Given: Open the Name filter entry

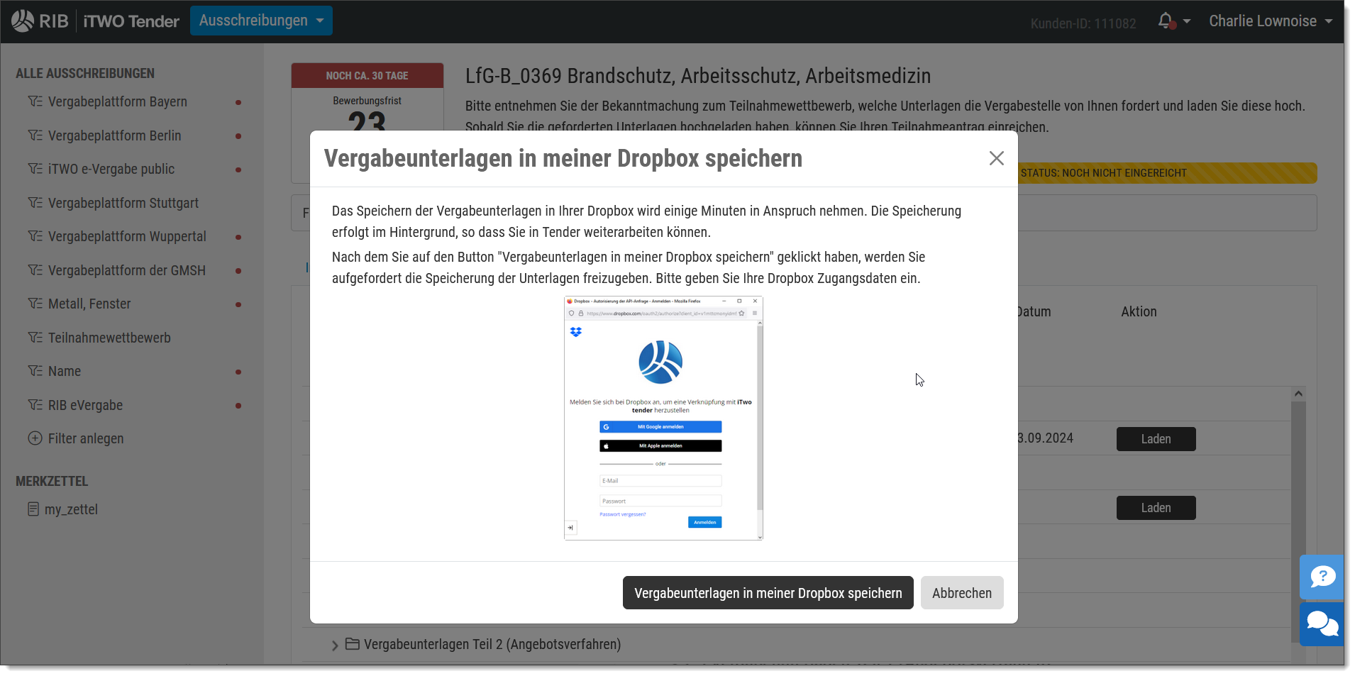Looking at the screenshot, I should tap(64, 371).
